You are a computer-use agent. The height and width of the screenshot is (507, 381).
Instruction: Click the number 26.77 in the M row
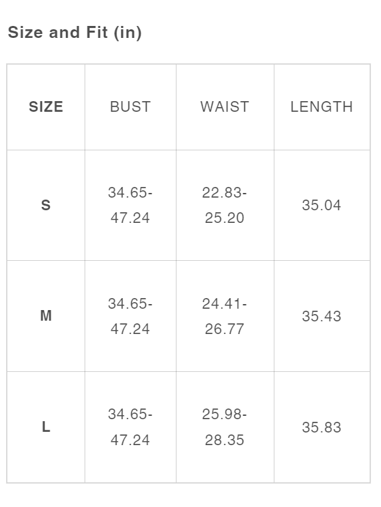tap(224, 329)
